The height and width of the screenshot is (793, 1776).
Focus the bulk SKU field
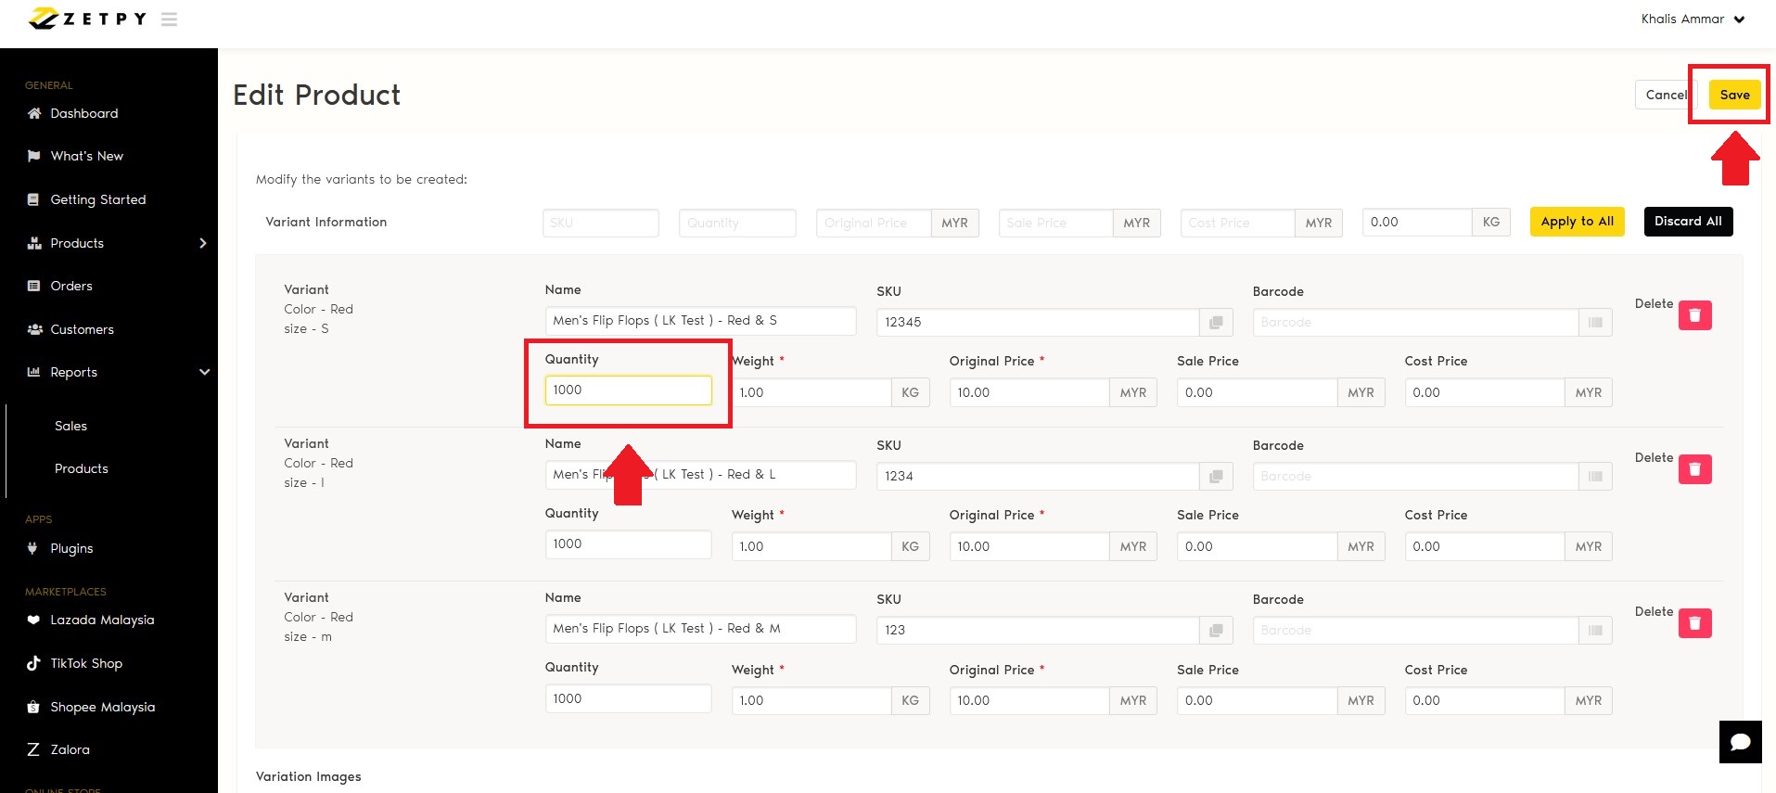pyautogui.click(x=601, y=223)
